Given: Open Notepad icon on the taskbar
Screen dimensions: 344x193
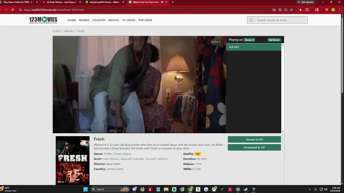Looking at the screenshot, I should pyautogui.click(x=158, y=189).
